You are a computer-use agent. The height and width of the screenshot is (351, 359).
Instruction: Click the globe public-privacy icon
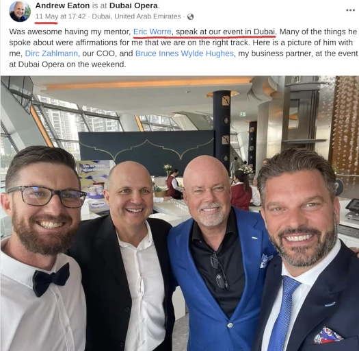tap(191, 16)
